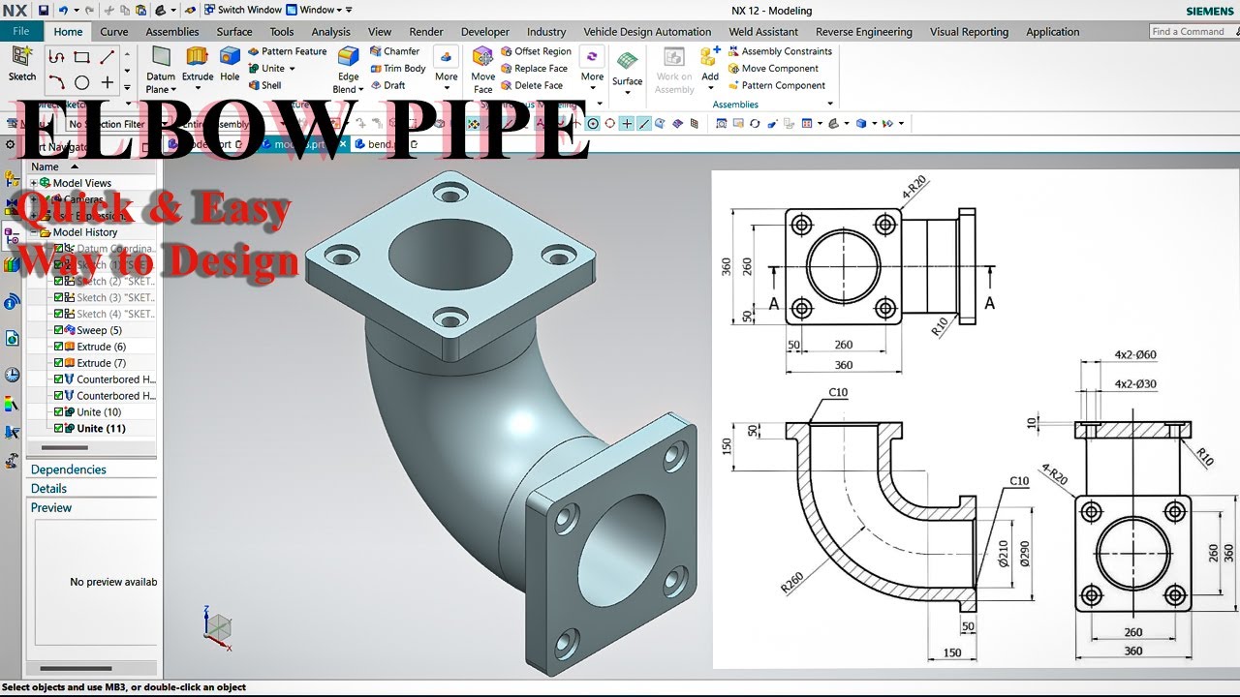Screen dimensions: 1240x697
Task: Open Switch Window in quick access toolbar
Action: pyautogui.click(x=242, y=10)
